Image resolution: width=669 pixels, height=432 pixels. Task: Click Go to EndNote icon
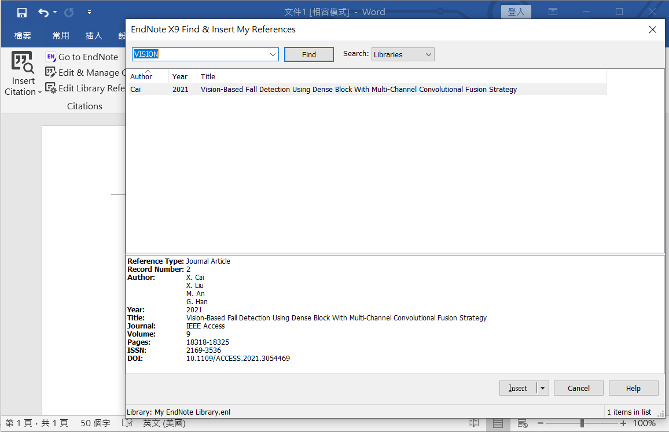coord(51,57)
